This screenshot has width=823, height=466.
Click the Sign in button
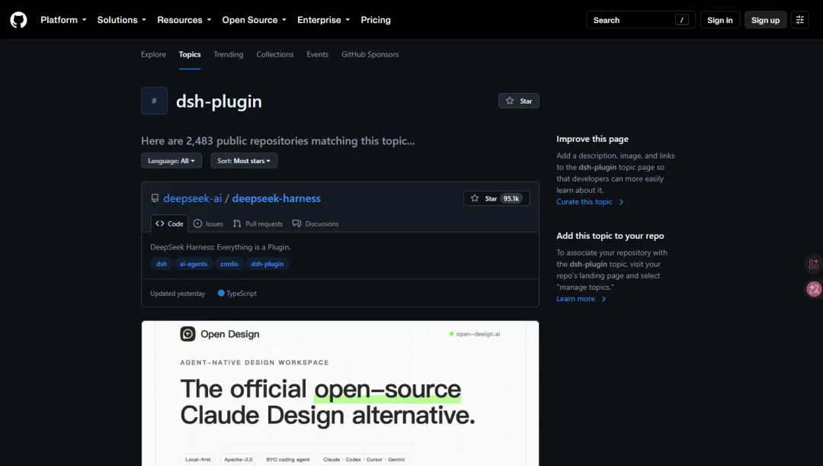719,20
